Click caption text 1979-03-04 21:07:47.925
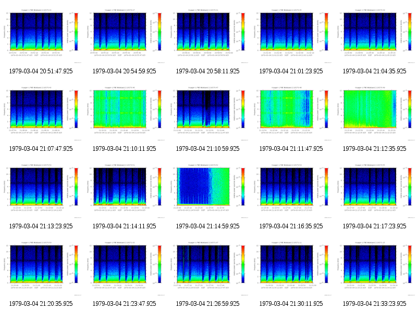This screenshot has height=310, width=417. pyautogui.click(x=41, y=149)
